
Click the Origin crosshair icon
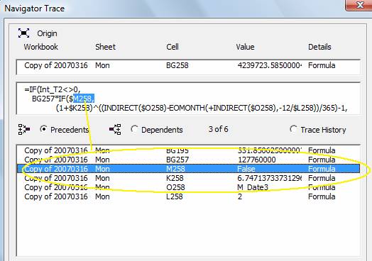pos(23,33)
